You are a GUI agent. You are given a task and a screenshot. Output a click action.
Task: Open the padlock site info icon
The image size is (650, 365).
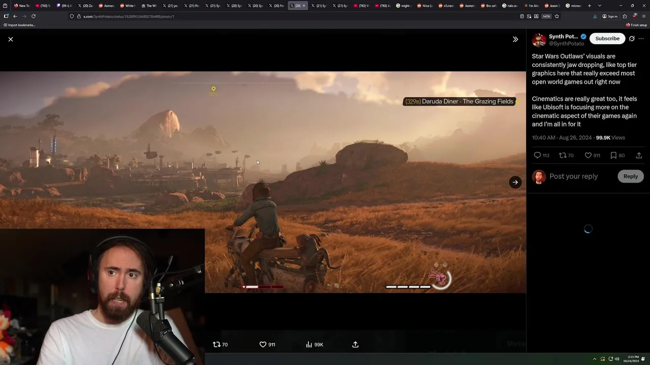(78, 16)
